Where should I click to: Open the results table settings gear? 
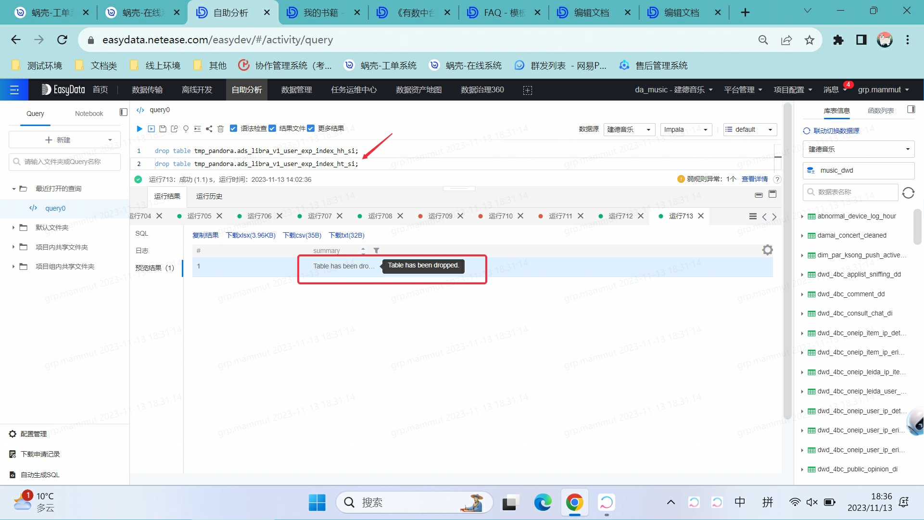pos(767,250)
